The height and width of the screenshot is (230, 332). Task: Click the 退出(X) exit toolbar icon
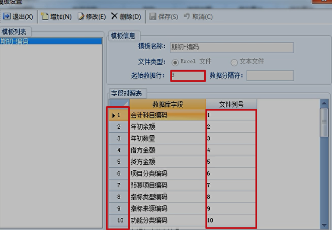(x=7, y=17)
